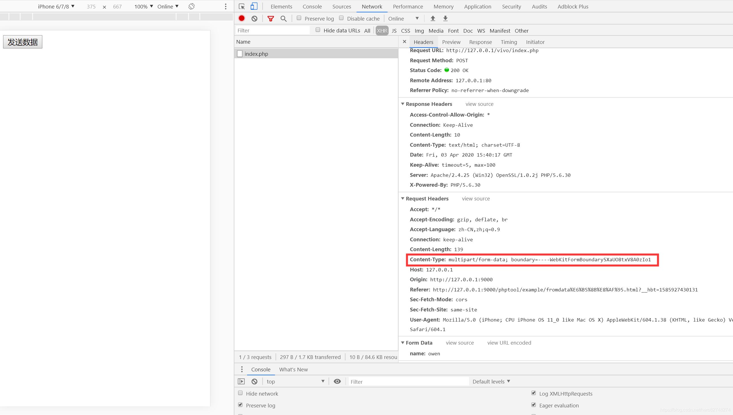Click the record (red circle) button
The width and height of the screenshot is (733, 415).
pyautogui.click(x=242, y=19)
